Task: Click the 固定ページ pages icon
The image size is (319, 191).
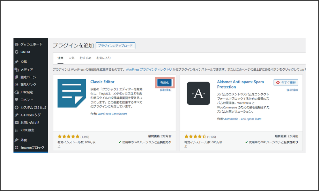Action: [17, 77]
